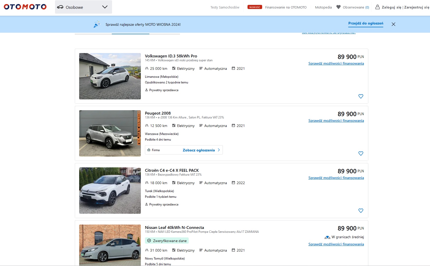This screenshot has width=430, height=266.
Task: Click the chevron next to Zobacz ogłoszenia
Action: (219, 150)
